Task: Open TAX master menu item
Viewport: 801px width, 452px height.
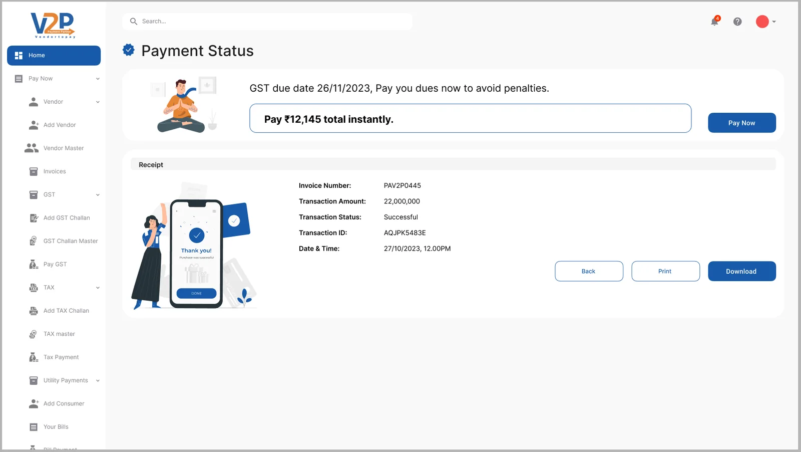Action: (59, 334)
